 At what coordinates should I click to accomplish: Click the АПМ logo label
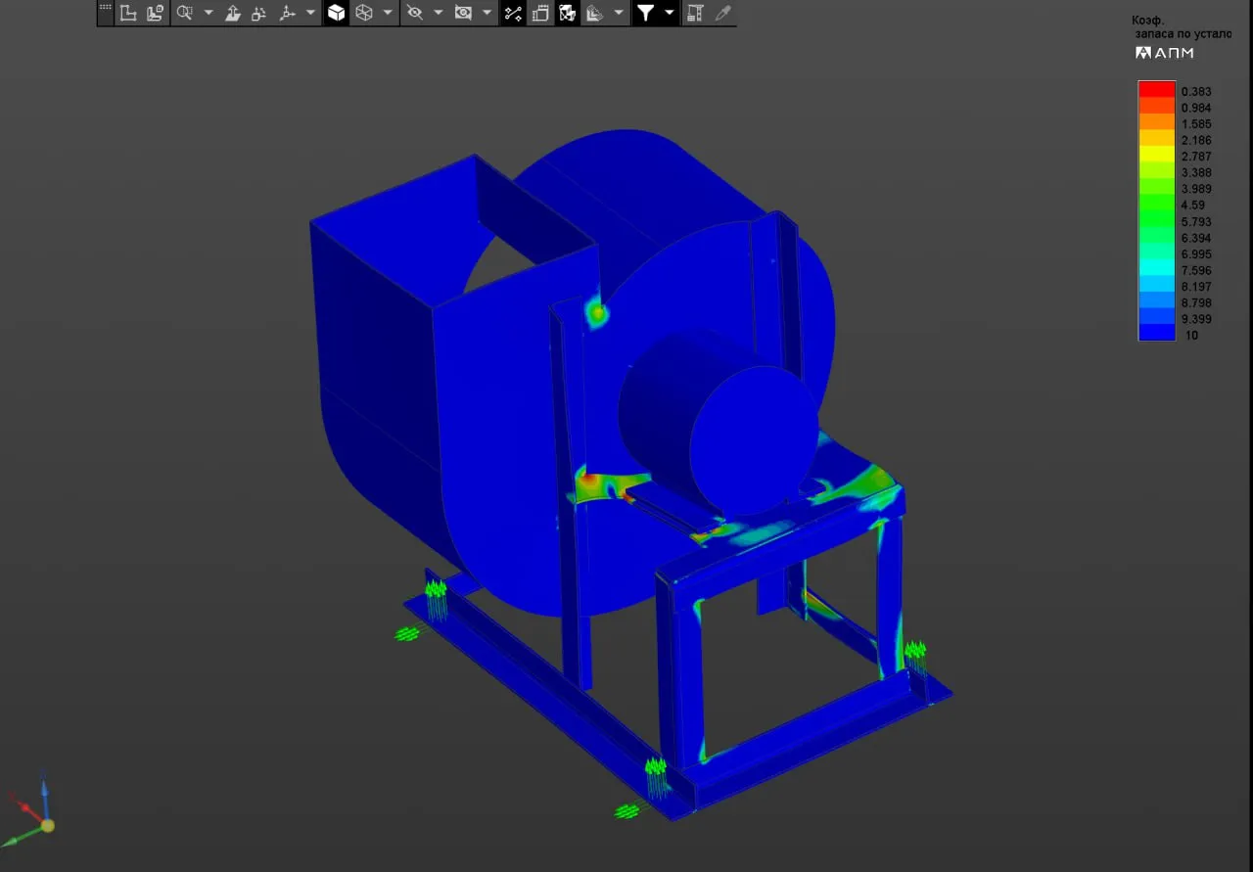click(1164, 53)
